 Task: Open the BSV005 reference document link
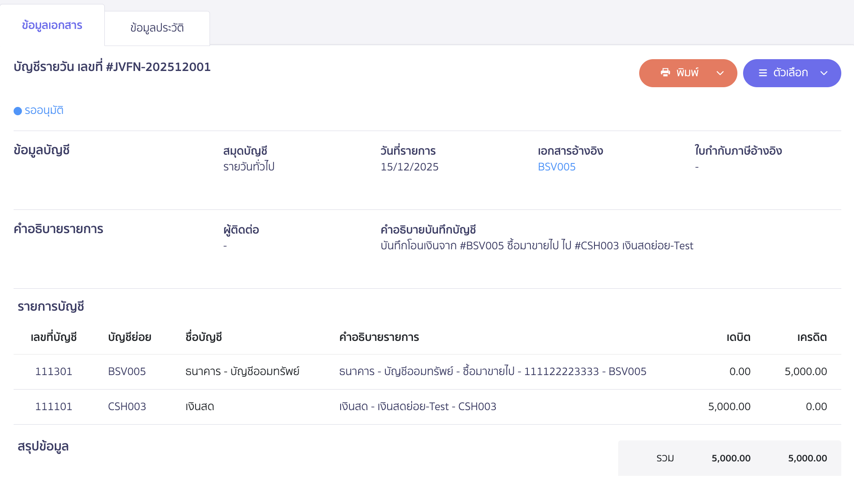point(556,167)
